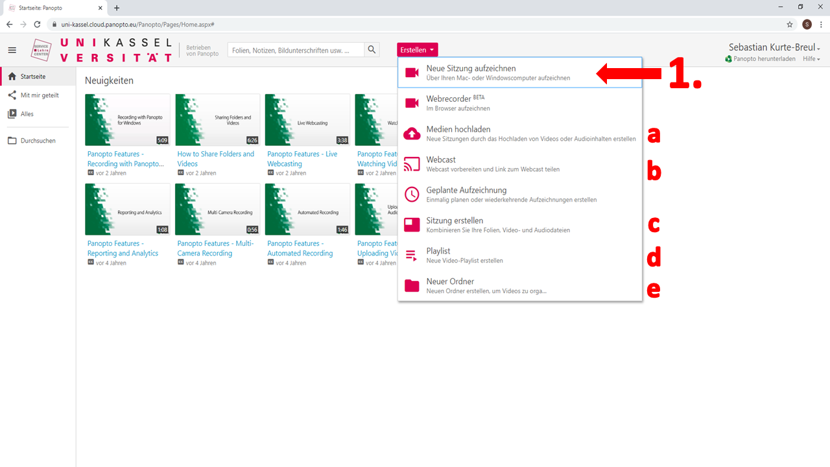Expand the Erstellen dropdown button
The image size is (830, 467).
[x=418, y=50]
